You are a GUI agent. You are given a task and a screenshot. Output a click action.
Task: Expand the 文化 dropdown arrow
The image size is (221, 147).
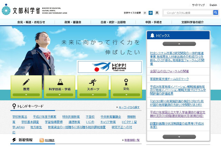(126, 95)
